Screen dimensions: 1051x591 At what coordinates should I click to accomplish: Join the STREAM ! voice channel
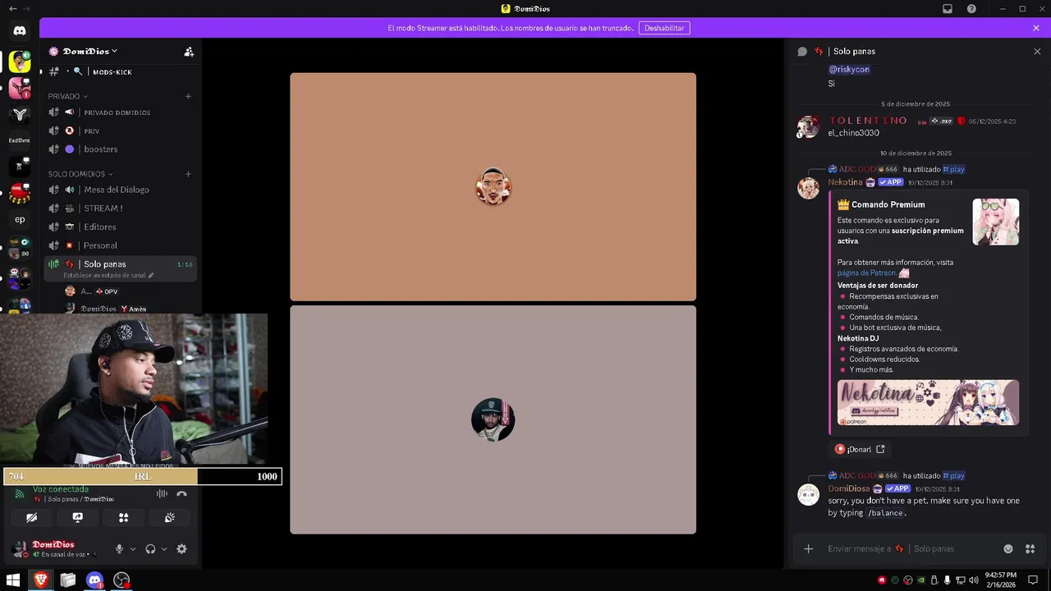tap(120, 208)
